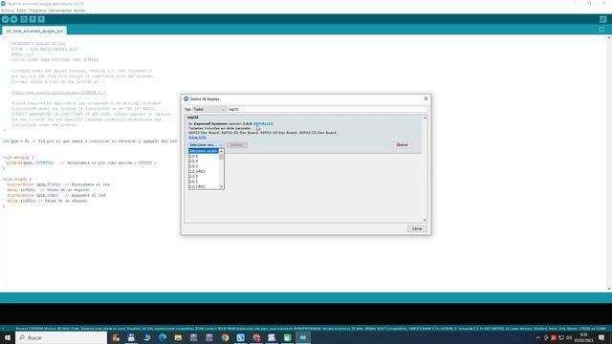
Task: Click the Save sketch toolbar icon
Action: (41, 19)
